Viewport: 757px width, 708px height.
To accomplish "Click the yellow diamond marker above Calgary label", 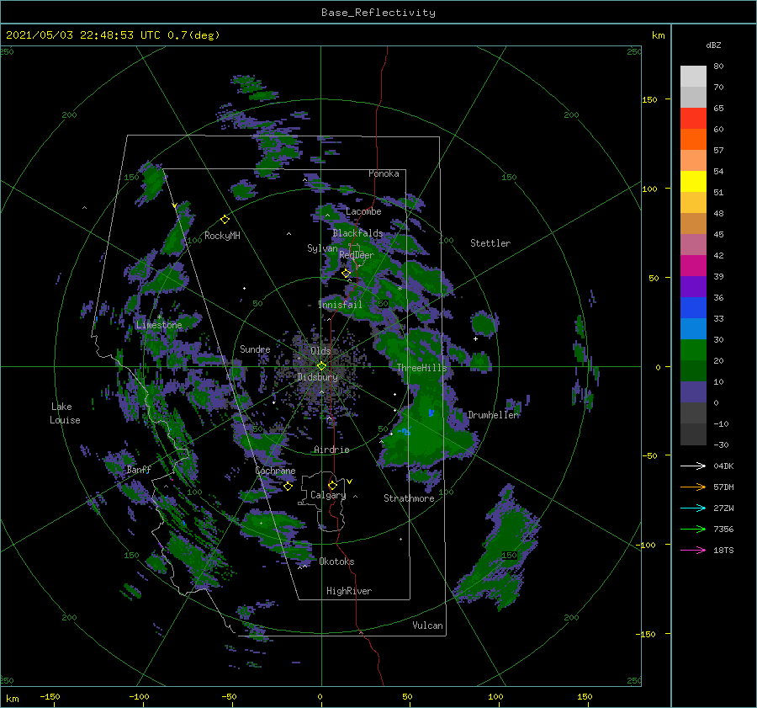I will tap(332, 485).
